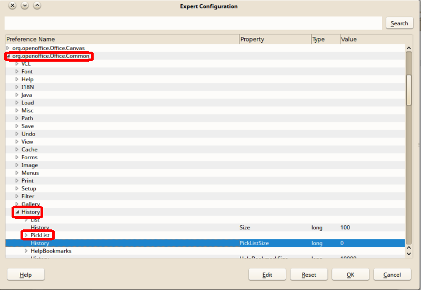This screenshot has height=290, width=421.
Task: Expand the Undo tree node
Action: pos(17,134)
